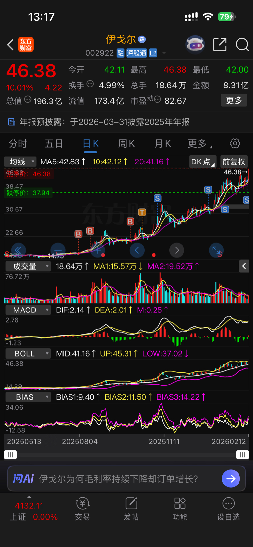Tap the blue 正 badge beside 伊戈尔

coord(142,39)
